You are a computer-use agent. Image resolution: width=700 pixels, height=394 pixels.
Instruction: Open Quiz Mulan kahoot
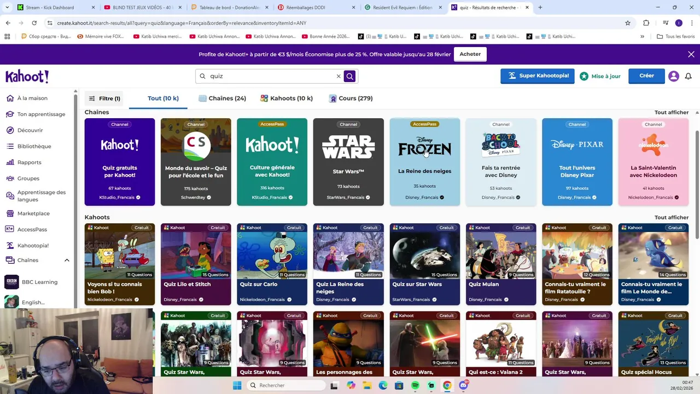pos(501,264)
